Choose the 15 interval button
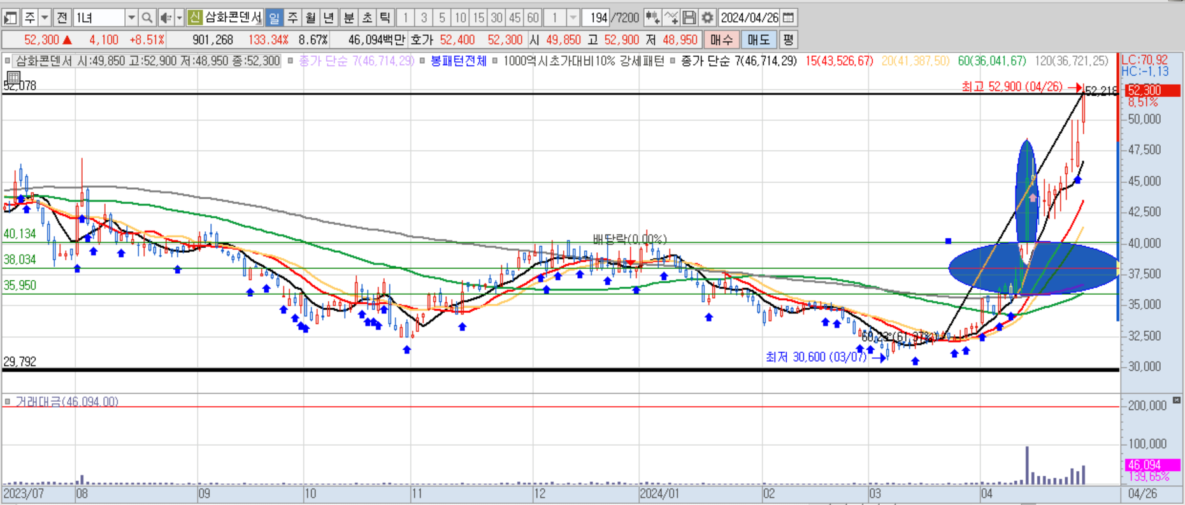The image size is (1185, 505). point(478,18)
